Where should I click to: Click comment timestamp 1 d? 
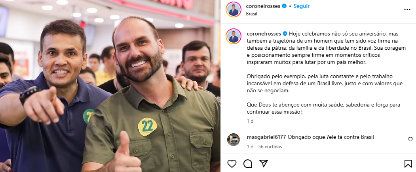pos(250,147)
